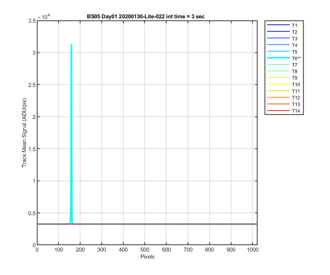Click the T13 legend label
Image resolution: width=330 pixels, height=275 pixels.
click(x=296, y=104)
